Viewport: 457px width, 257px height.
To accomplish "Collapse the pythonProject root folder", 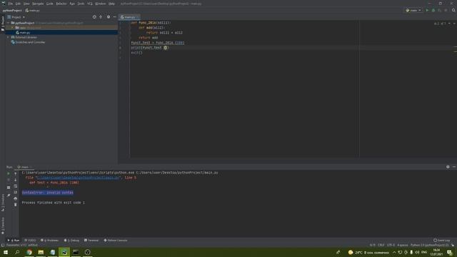I will (8, 23).
